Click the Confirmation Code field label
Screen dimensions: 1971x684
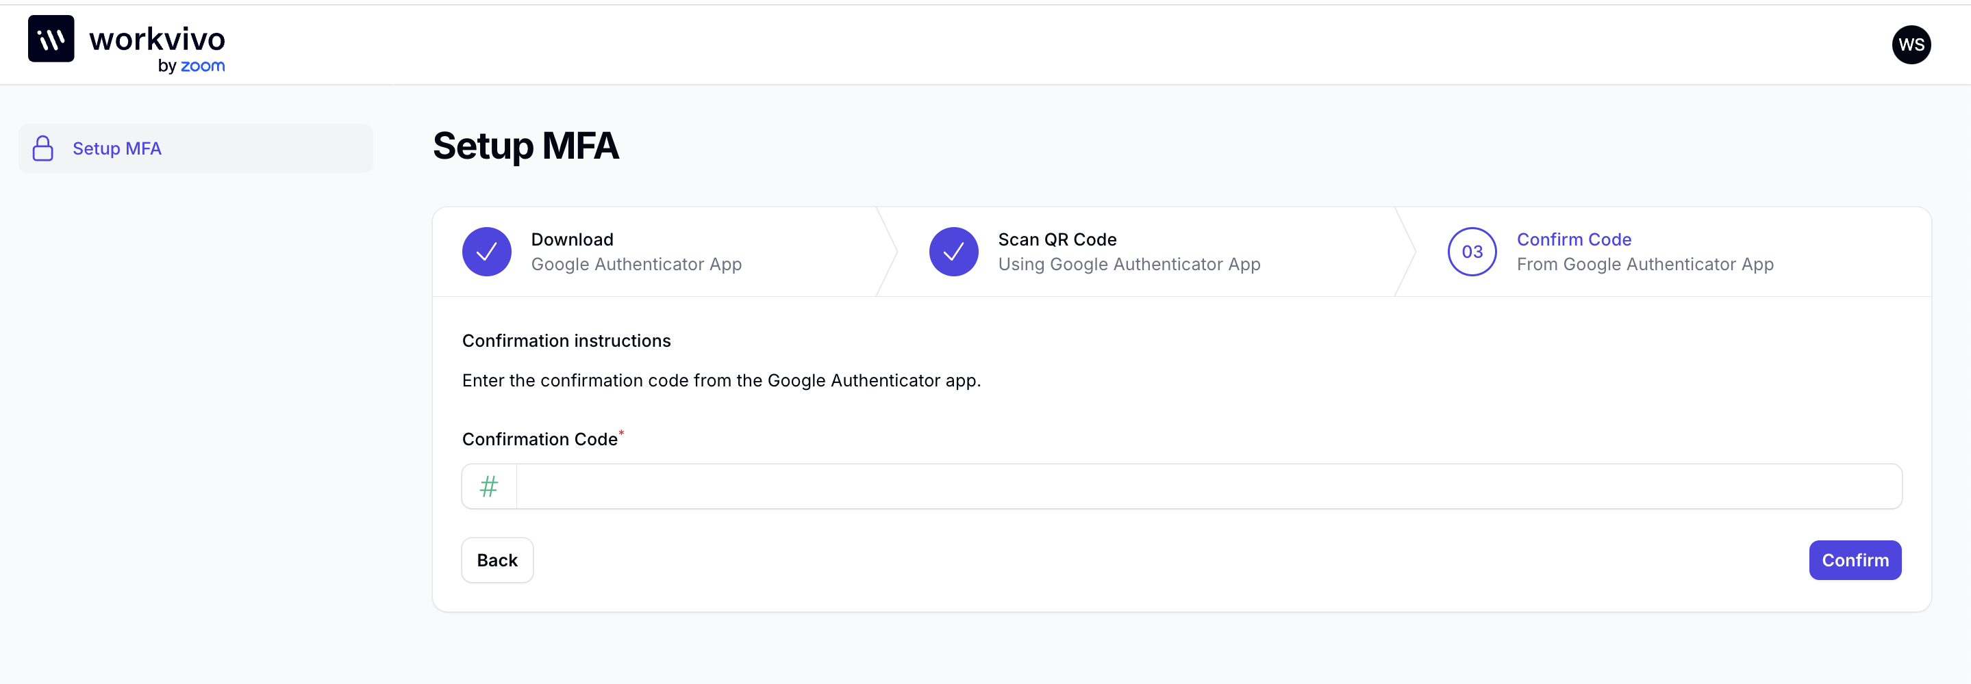pyautogui.click(x=540, y=439)
